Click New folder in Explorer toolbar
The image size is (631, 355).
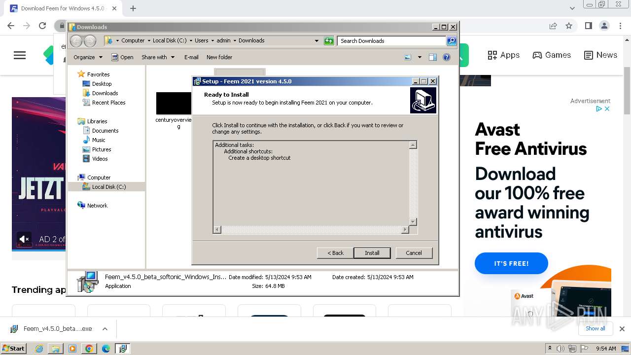(219, 57)
